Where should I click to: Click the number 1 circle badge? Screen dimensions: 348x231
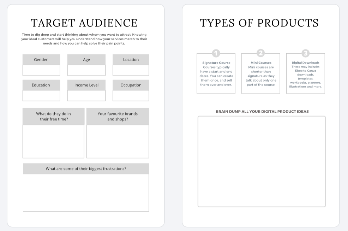(216, 53)
